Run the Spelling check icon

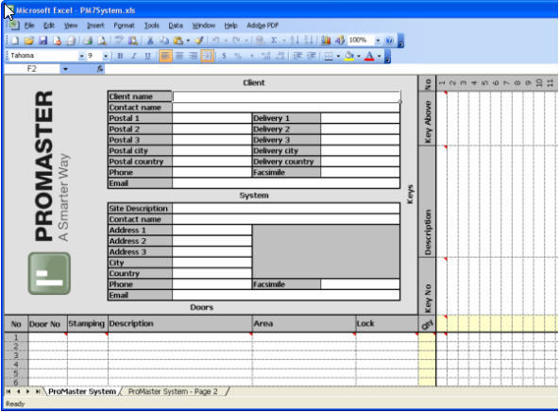119,41
